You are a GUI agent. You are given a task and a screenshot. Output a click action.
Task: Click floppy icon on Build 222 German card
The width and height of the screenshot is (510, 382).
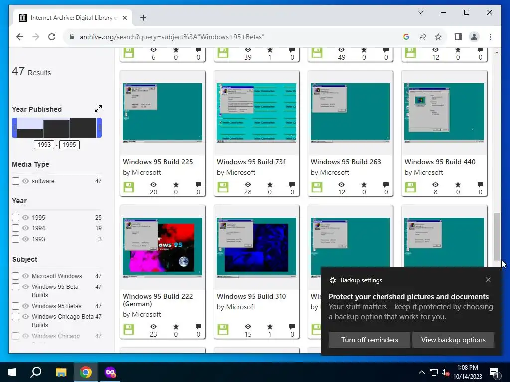[129, 329]
